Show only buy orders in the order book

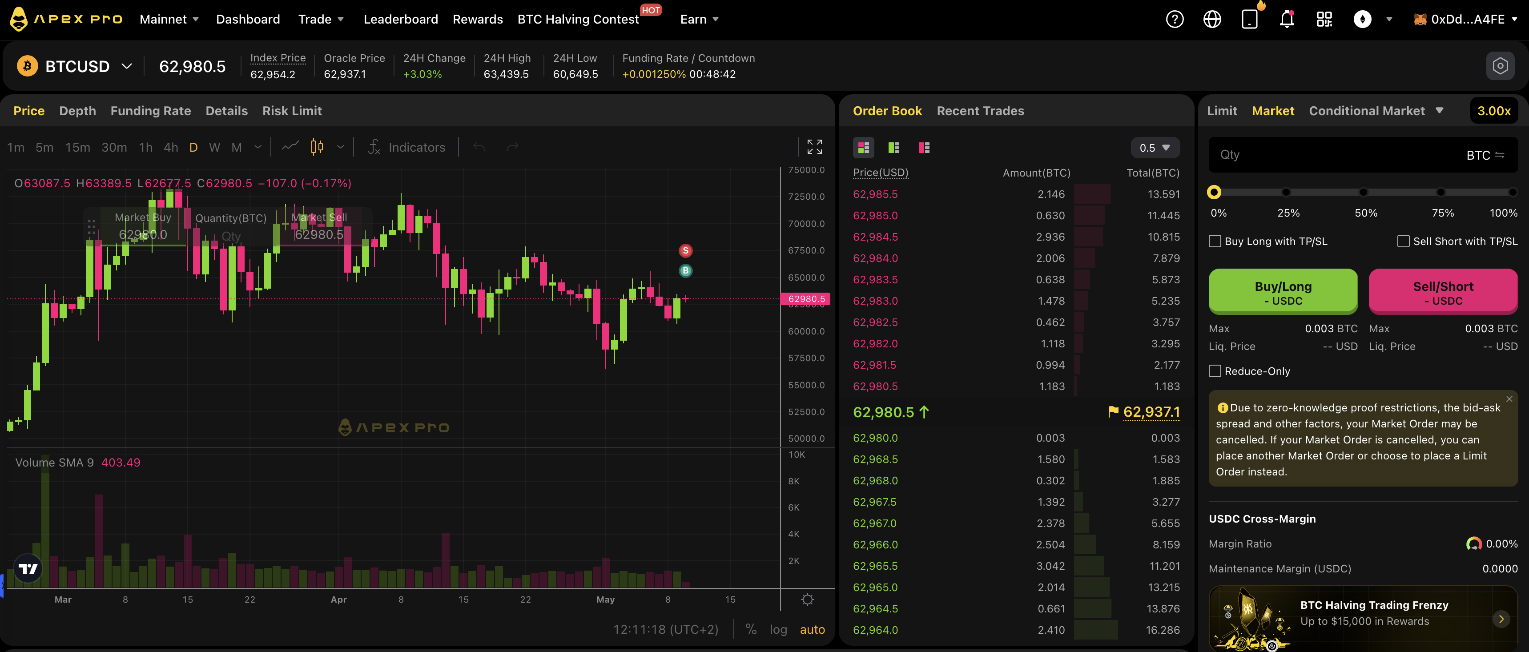pos(893,147)
